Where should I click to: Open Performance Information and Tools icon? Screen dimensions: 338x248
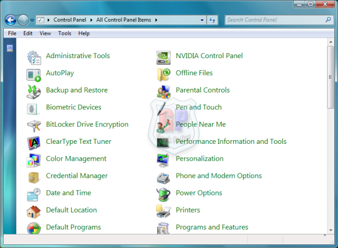pos(163,143)
